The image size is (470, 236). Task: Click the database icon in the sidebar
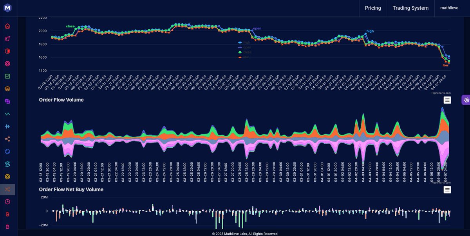(x=7, y=89)
